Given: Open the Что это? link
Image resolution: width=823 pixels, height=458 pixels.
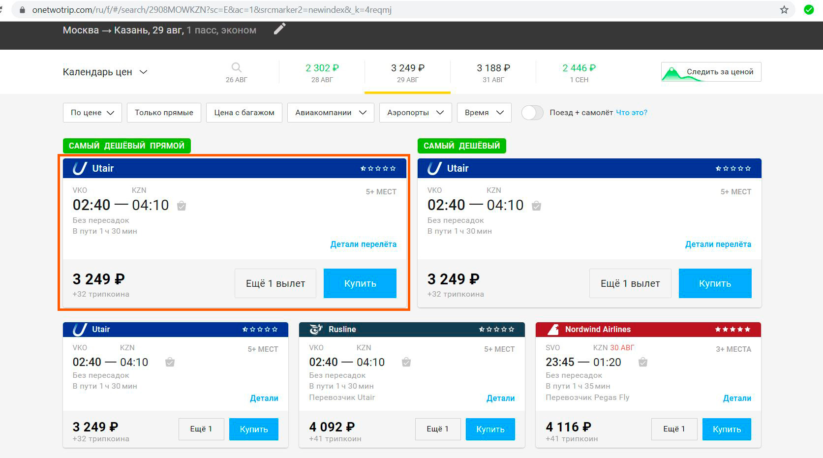Looking at the screenshot, I should tap(632, 113).
